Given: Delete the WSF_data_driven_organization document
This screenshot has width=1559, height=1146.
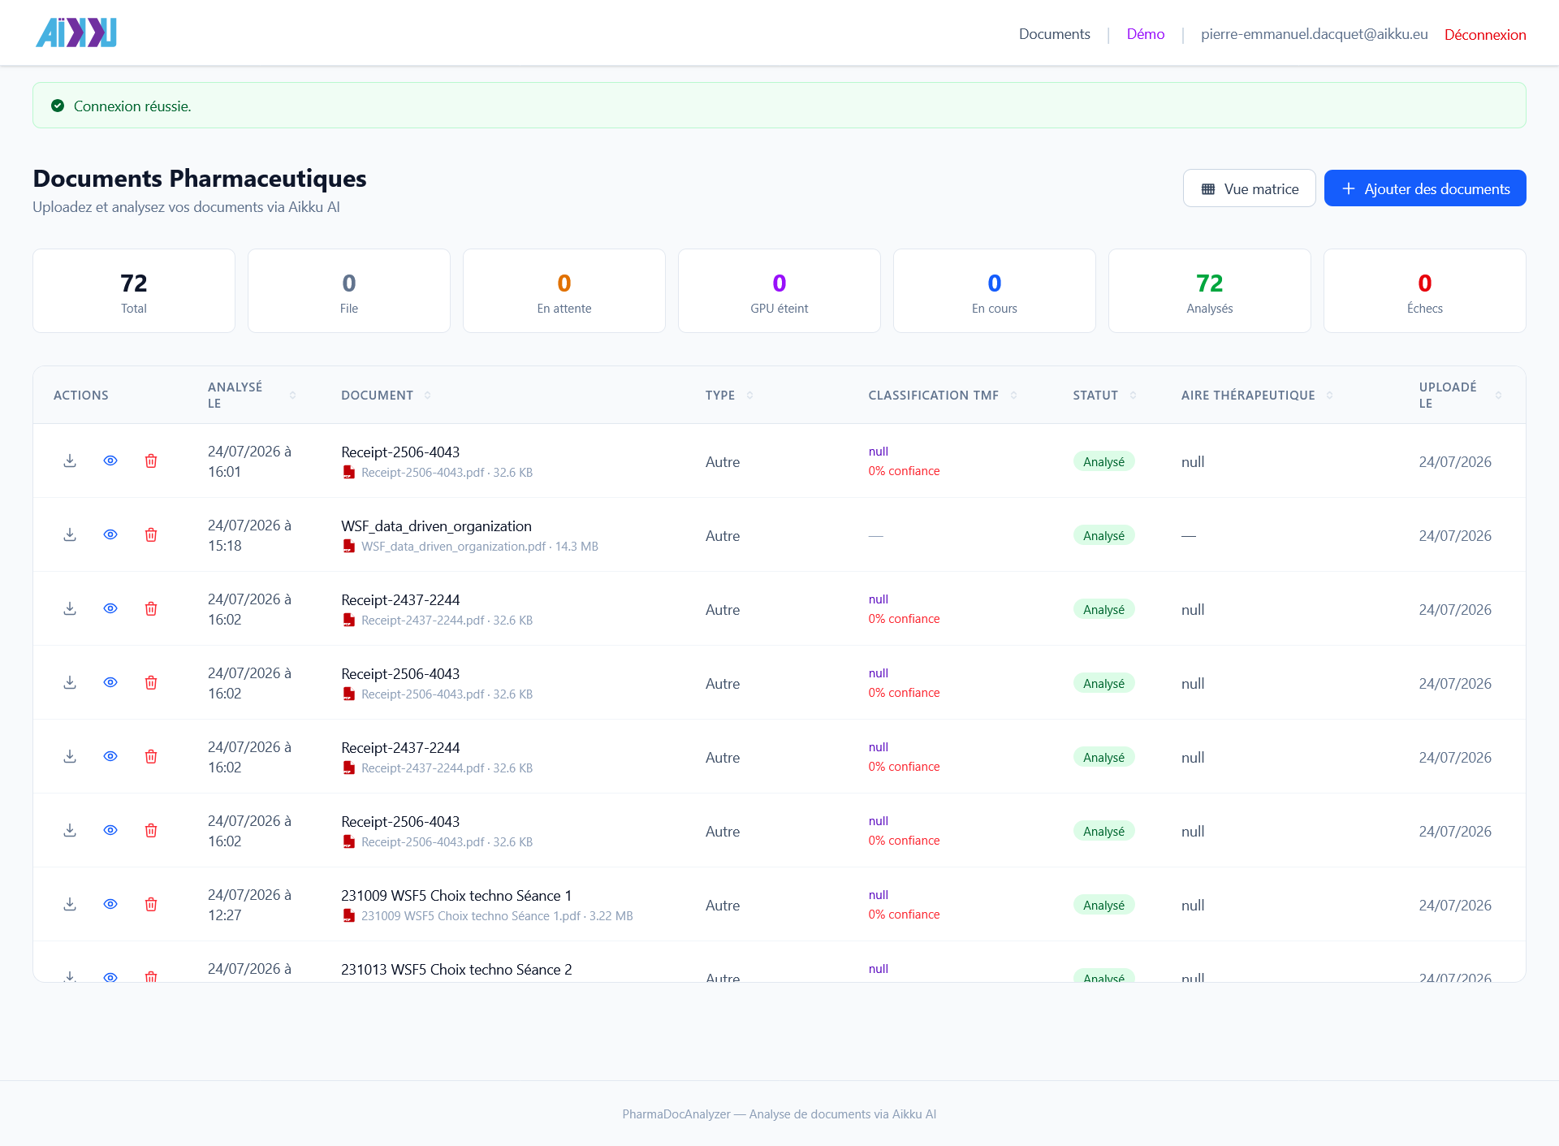Looking at the screenshot, I should pyautogui.click(x=151, y=534).
